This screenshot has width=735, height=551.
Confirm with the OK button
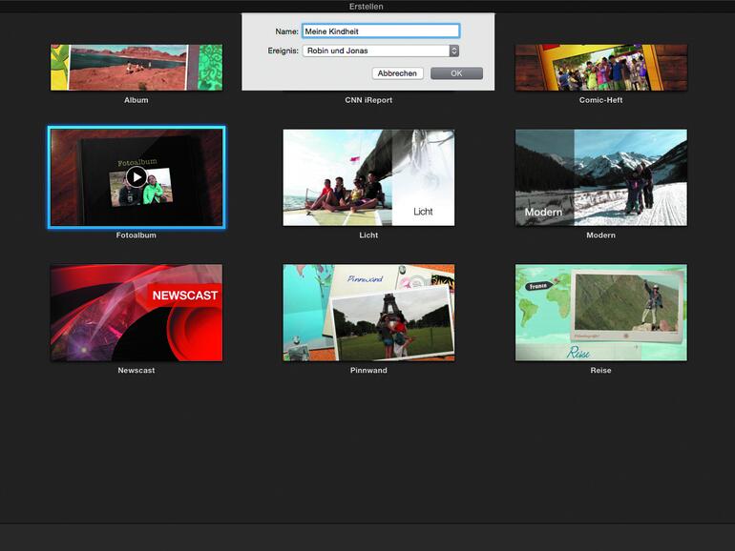click(x=456, y=73)
